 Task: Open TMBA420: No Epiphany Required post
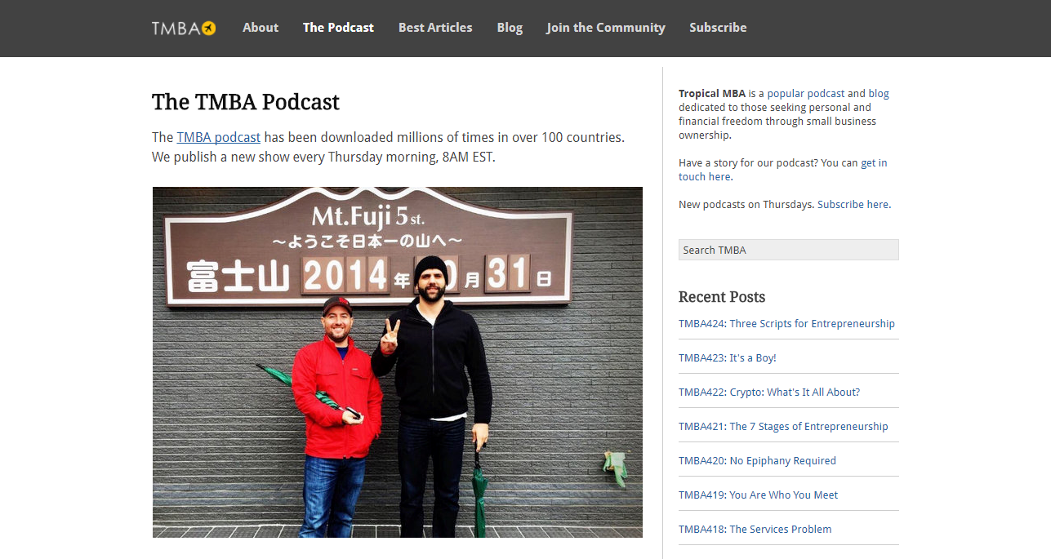(x=757, y=461)
